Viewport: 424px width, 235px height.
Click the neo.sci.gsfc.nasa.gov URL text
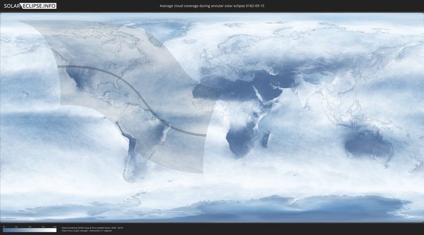pyautogui.click(x=75, y=231)
